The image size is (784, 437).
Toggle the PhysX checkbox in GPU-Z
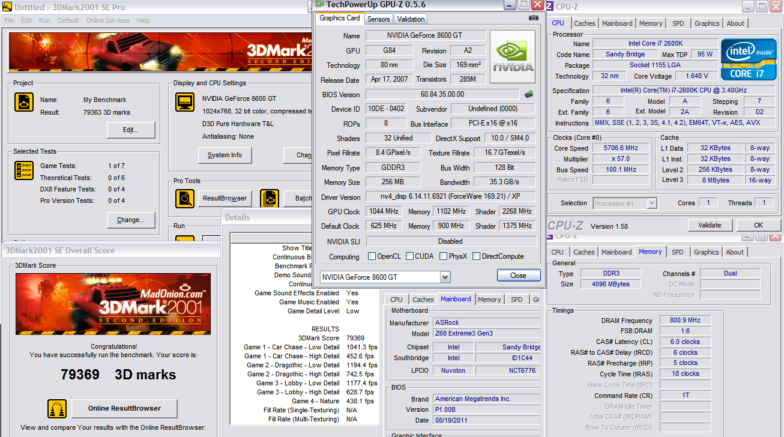[443, 256]
